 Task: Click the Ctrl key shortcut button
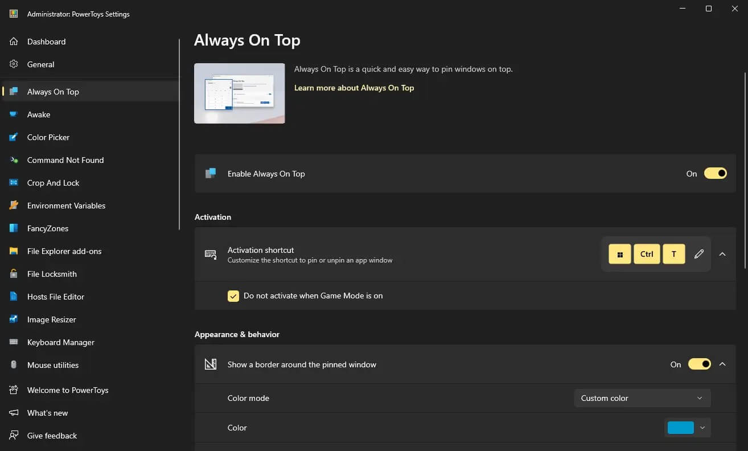[647, 254]
